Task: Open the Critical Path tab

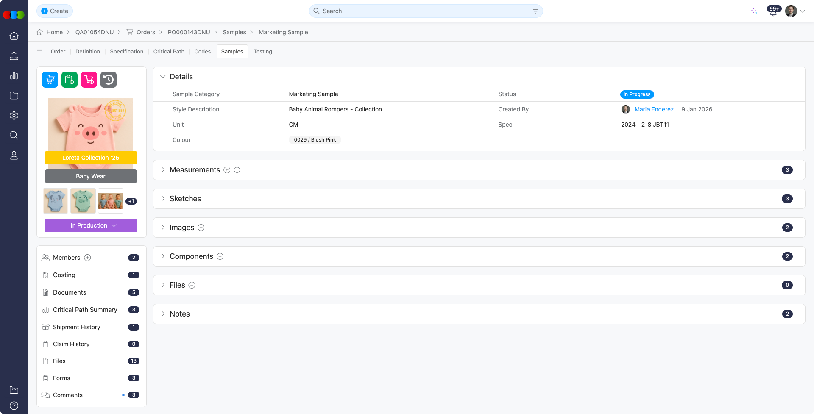Action: pyautogui.click(x=169, y=51)
